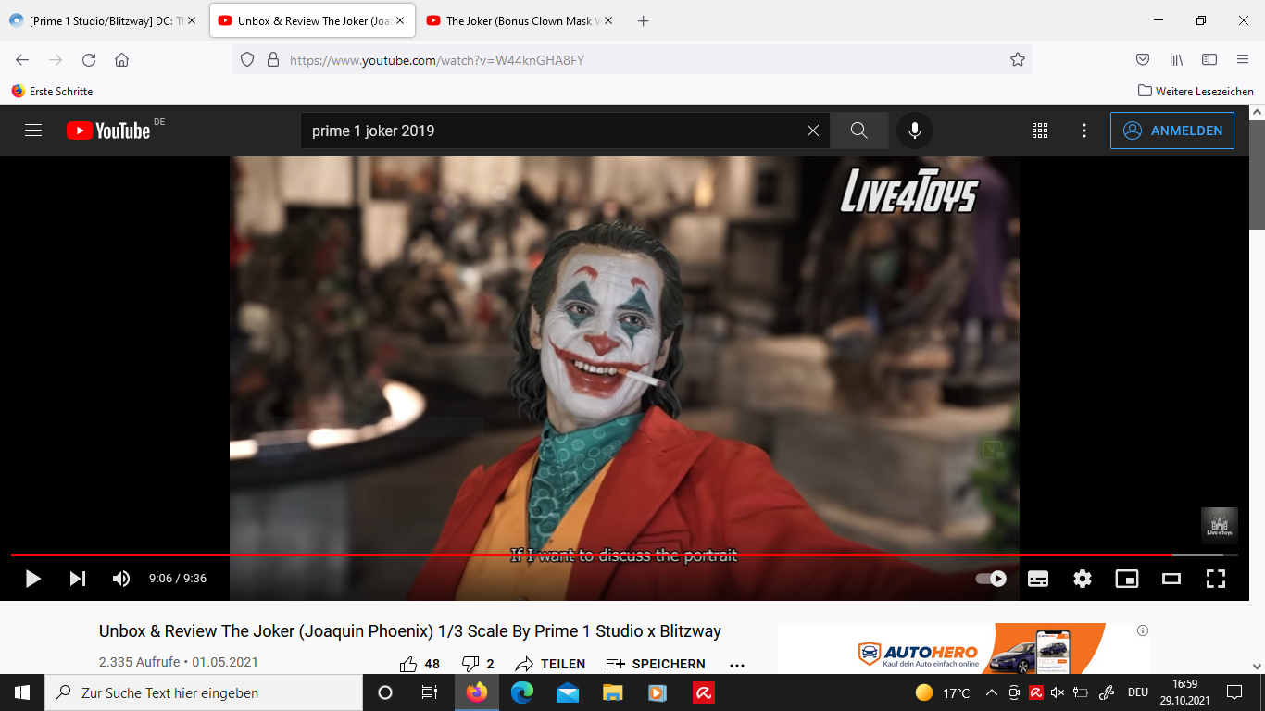
Task: Open the 16:59 clock and calendar
Action: [x=1186, y=692]
